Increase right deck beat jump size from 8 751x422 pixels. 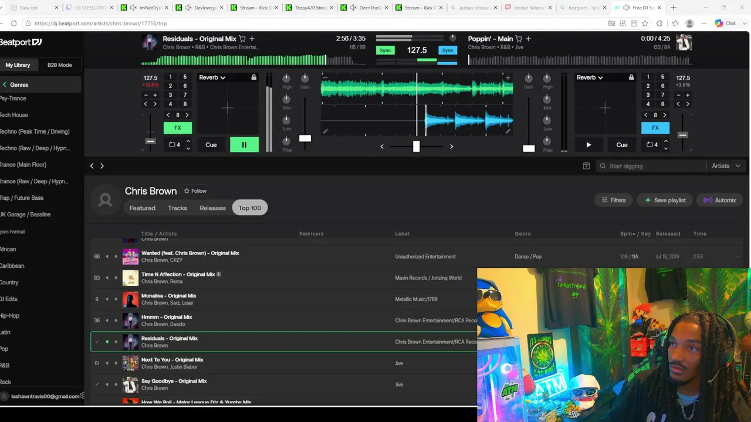pos(664,115)
